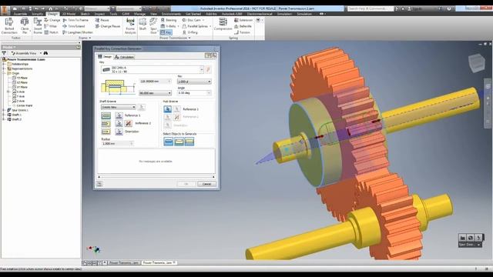
Task: Click the Cancel button in dialog
Action: 206,184
